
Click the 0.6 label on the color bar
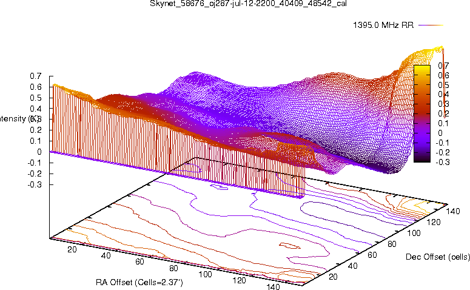(443, 75)
